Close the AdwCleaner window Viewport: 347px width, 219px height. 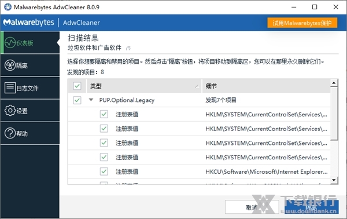(x=335, y=7)
